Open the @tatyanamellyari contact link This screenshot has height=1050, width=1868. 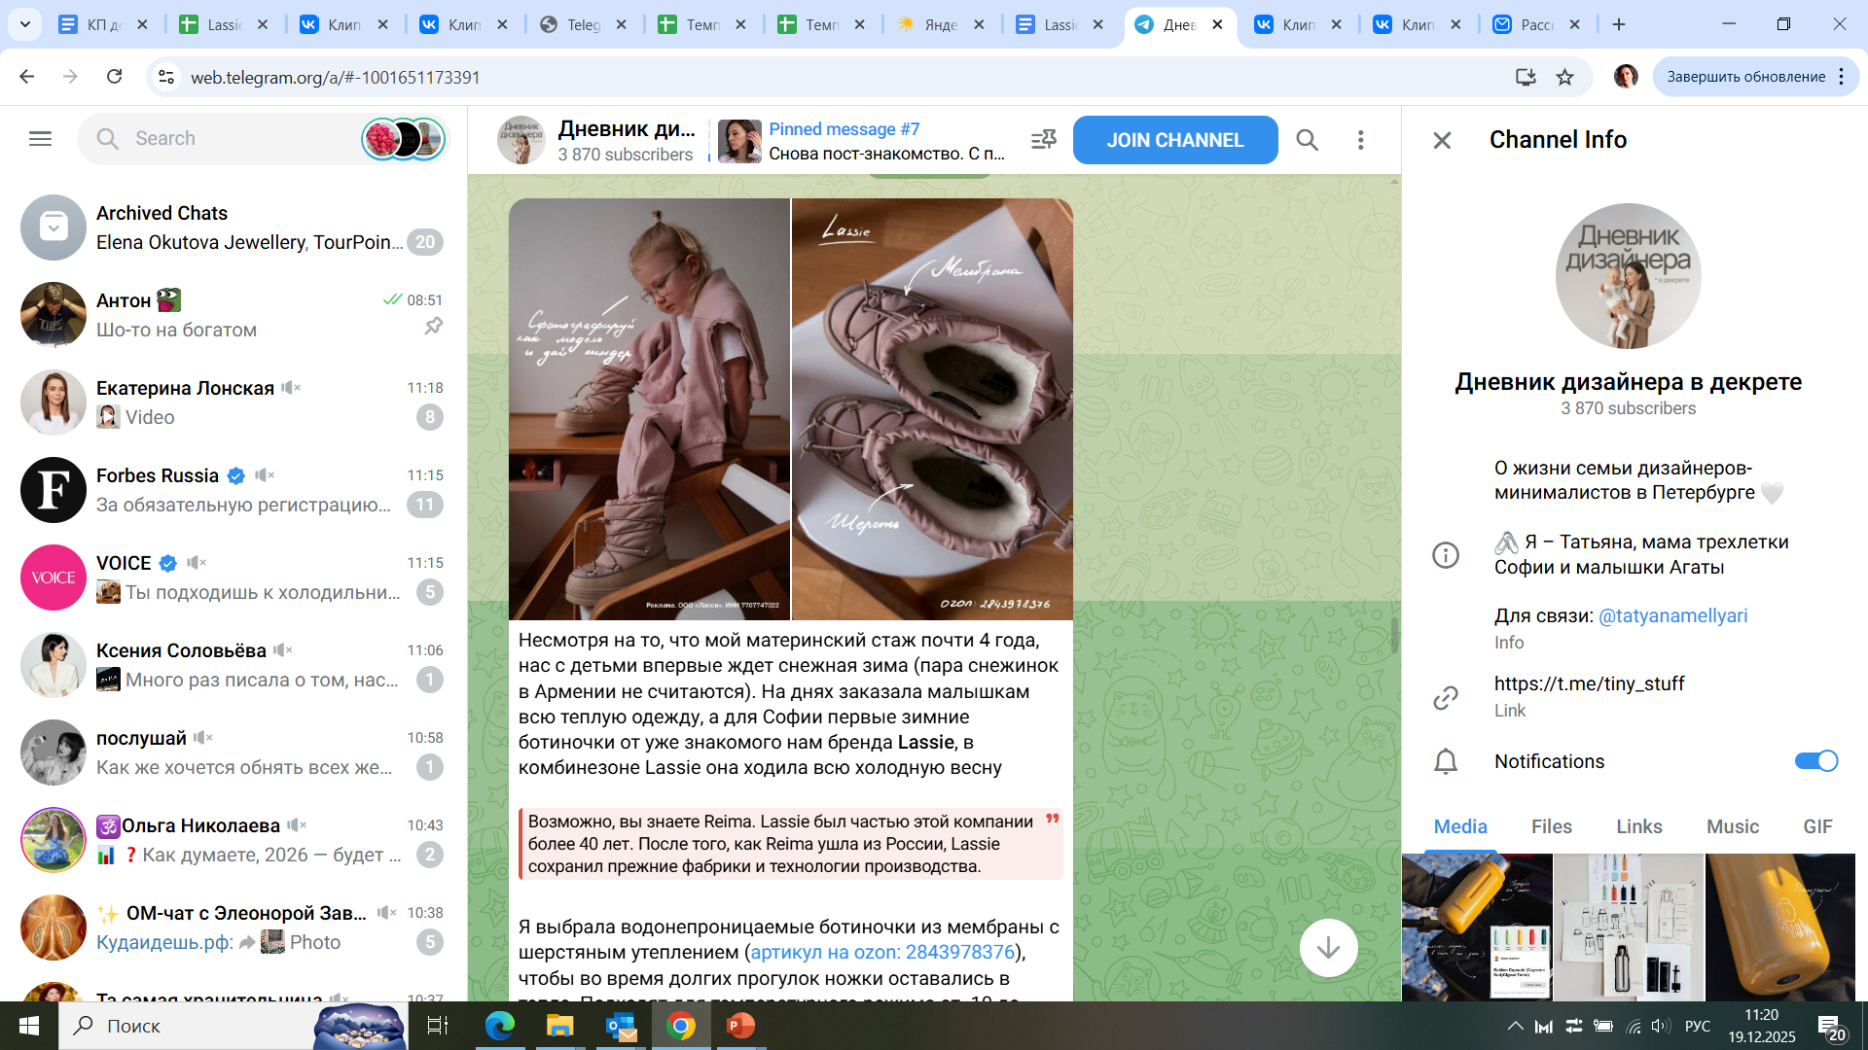coord(1672,615)
